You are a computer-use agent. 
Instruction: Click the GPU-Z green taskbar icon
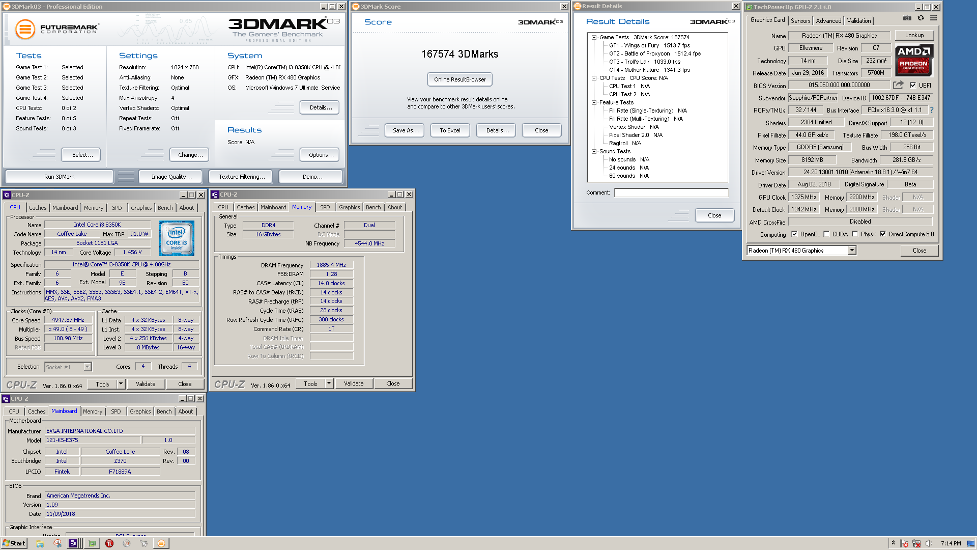pyautogui.click(x=92, y=543)
